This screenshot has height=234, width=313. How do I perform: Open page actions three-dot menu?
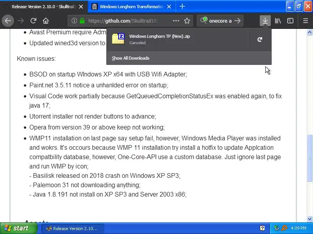tap(176, 21)
